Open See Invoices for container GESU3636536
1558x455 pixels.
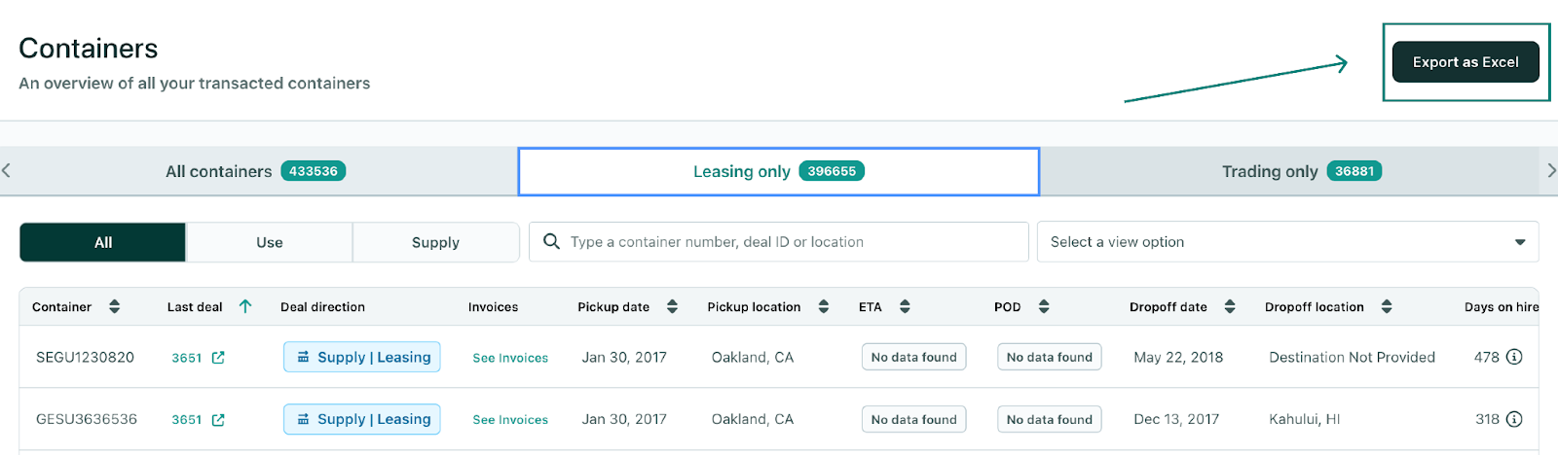click(x=510, y=420)
